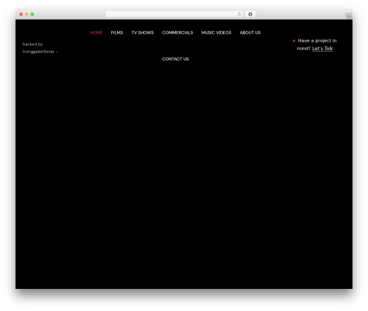The image size is (368, 311).
Task: Click the 'Have a project in' text
Action: click(x=317, y=40)
